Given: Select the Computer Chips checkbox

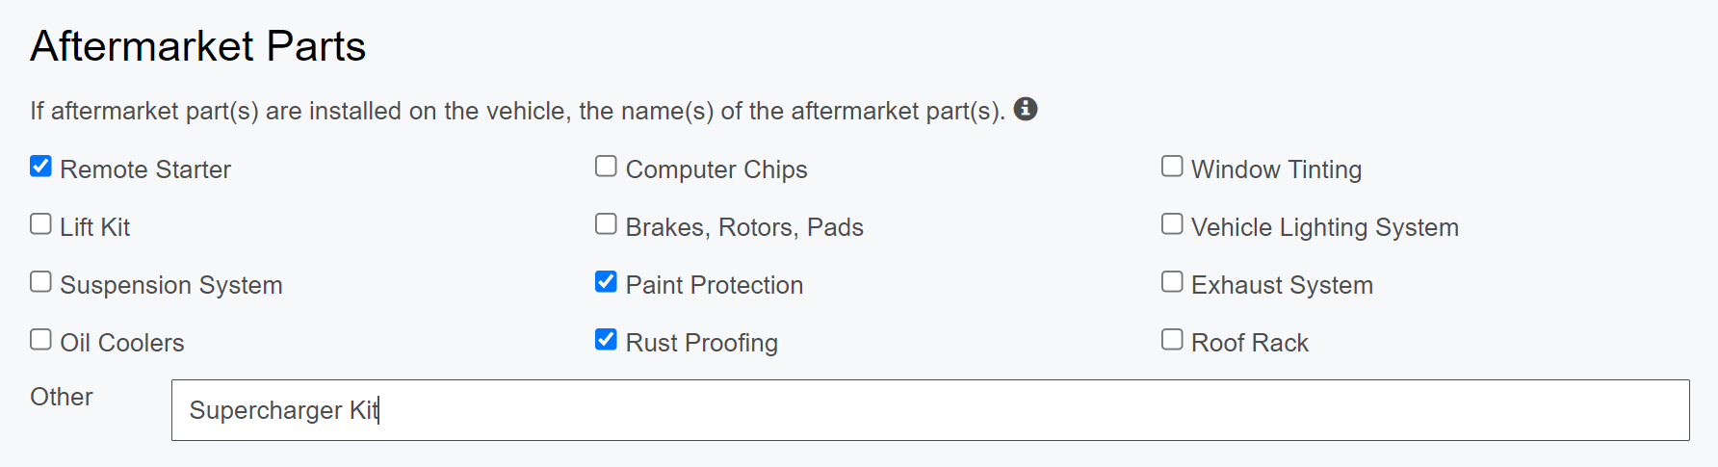Looking at the screenshot, I should pos(606,167).
